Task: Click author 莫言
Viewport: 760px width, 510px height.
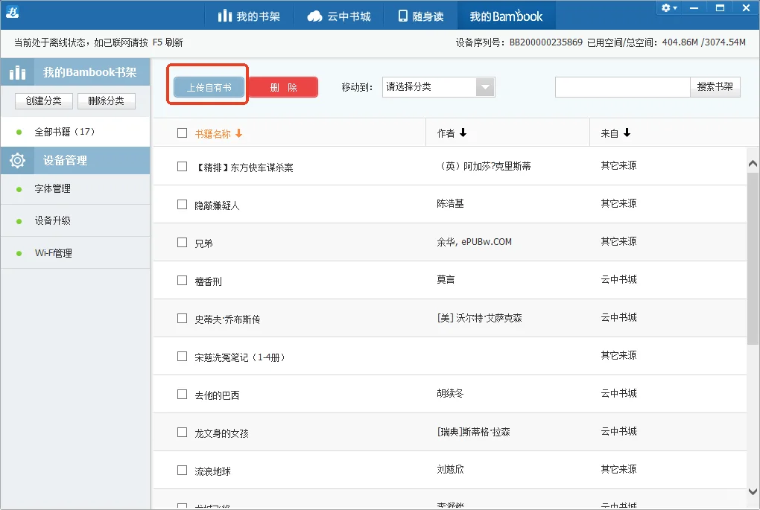Action: [446, 279]
